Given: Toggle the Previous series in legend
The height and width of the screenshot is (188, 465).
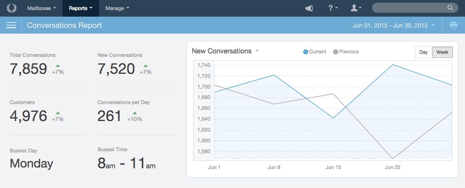Looking at the screenshot, I should pyautogui.click(x=346, y=52).
